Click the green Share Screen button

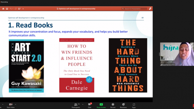pos(101,106)
